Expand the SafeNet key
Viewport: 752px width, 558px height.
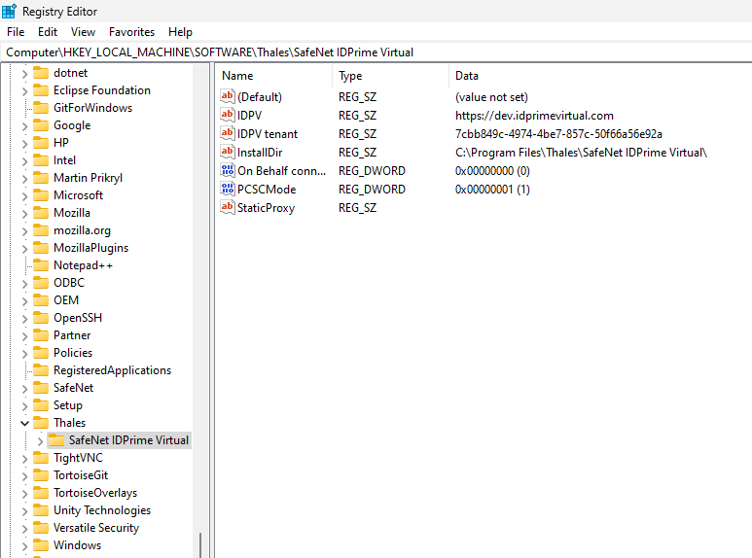pyautogui.click(x=24, y=389)
